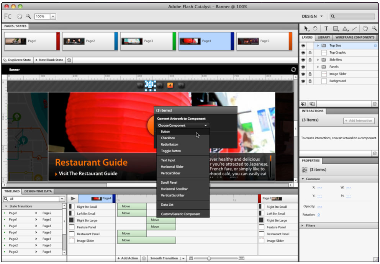Play the transition in Timelines
The image size is (380, 264).
(x=73, y=199)
